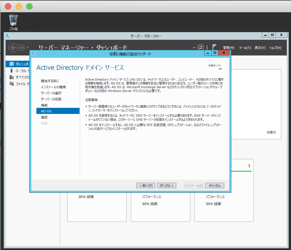This screenshot has width=291, height=250.
Task: Go to サーバーの役割 wizard step
Action: coord(51,99)
